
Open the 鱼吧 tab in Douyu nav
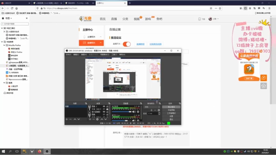159,19
